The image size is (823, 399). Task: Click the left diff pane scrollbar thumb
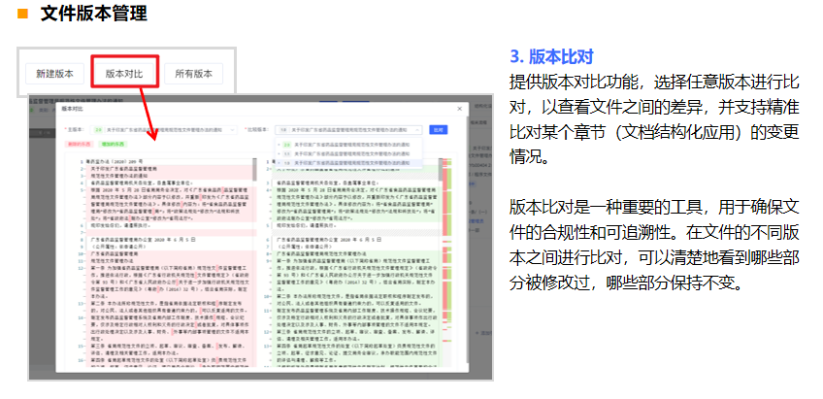[x=255, y=169]
